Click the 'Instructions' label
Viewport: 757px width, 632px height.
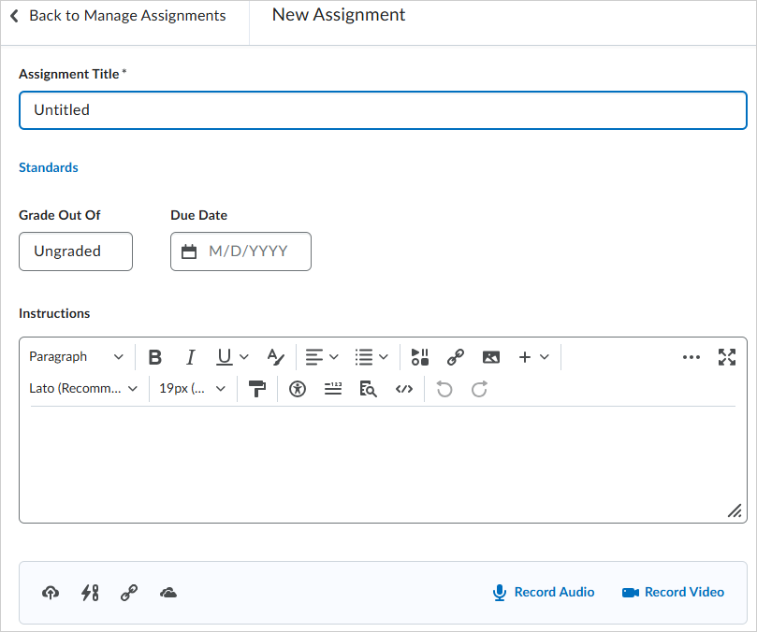pyautogui.click(x=54, y=313)
